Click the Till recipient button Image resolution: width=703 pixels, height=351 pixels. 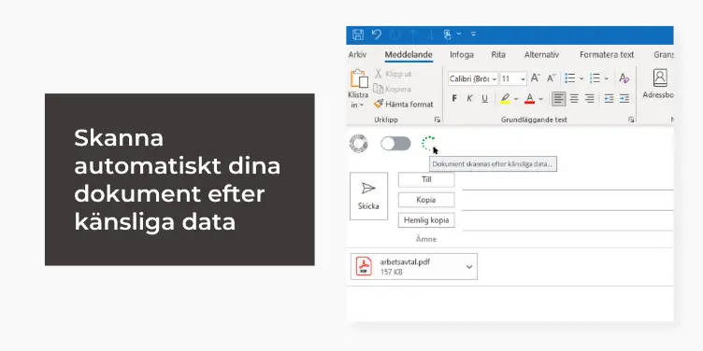click(x=426, y=179)
